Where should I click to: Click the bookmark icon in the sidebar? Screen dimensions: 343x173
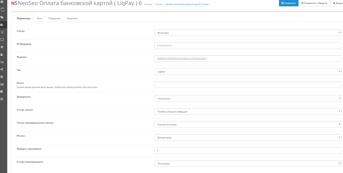click(x=2, y=92)
